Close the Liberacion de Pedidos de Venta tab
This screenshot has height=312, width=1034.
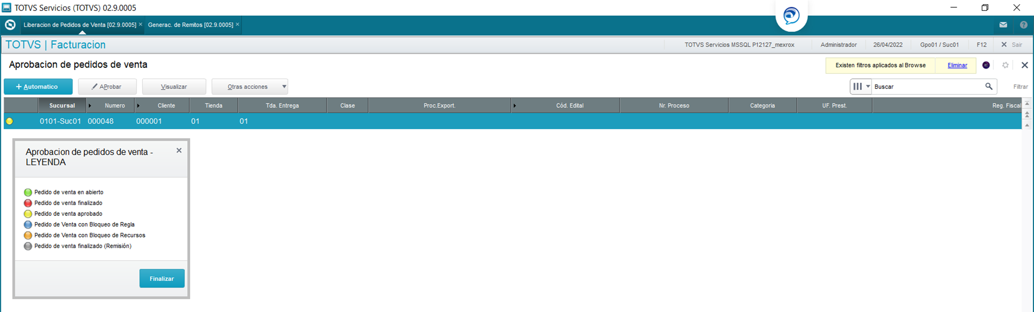pos(141,24)
